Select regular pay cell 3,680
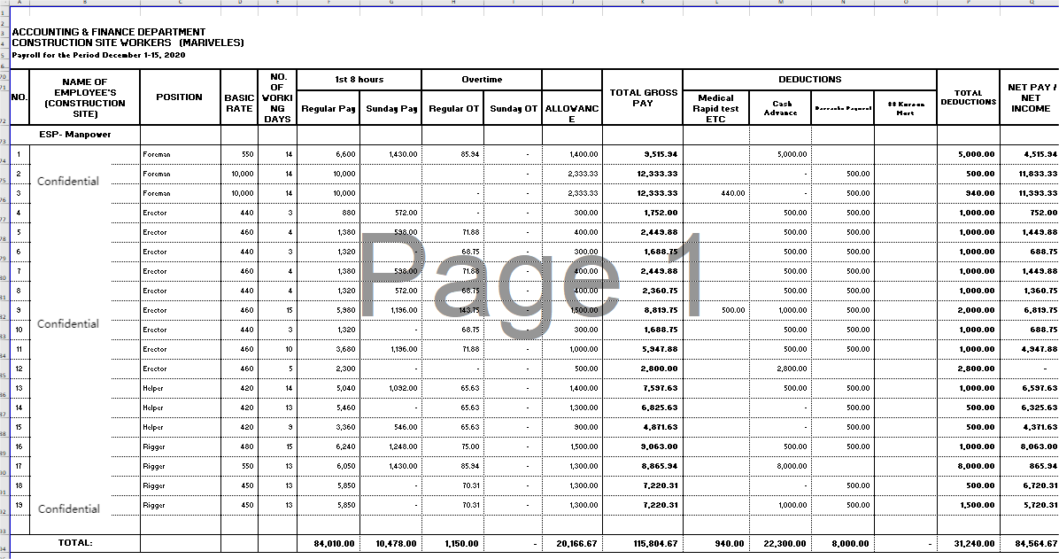 (345, 349)
